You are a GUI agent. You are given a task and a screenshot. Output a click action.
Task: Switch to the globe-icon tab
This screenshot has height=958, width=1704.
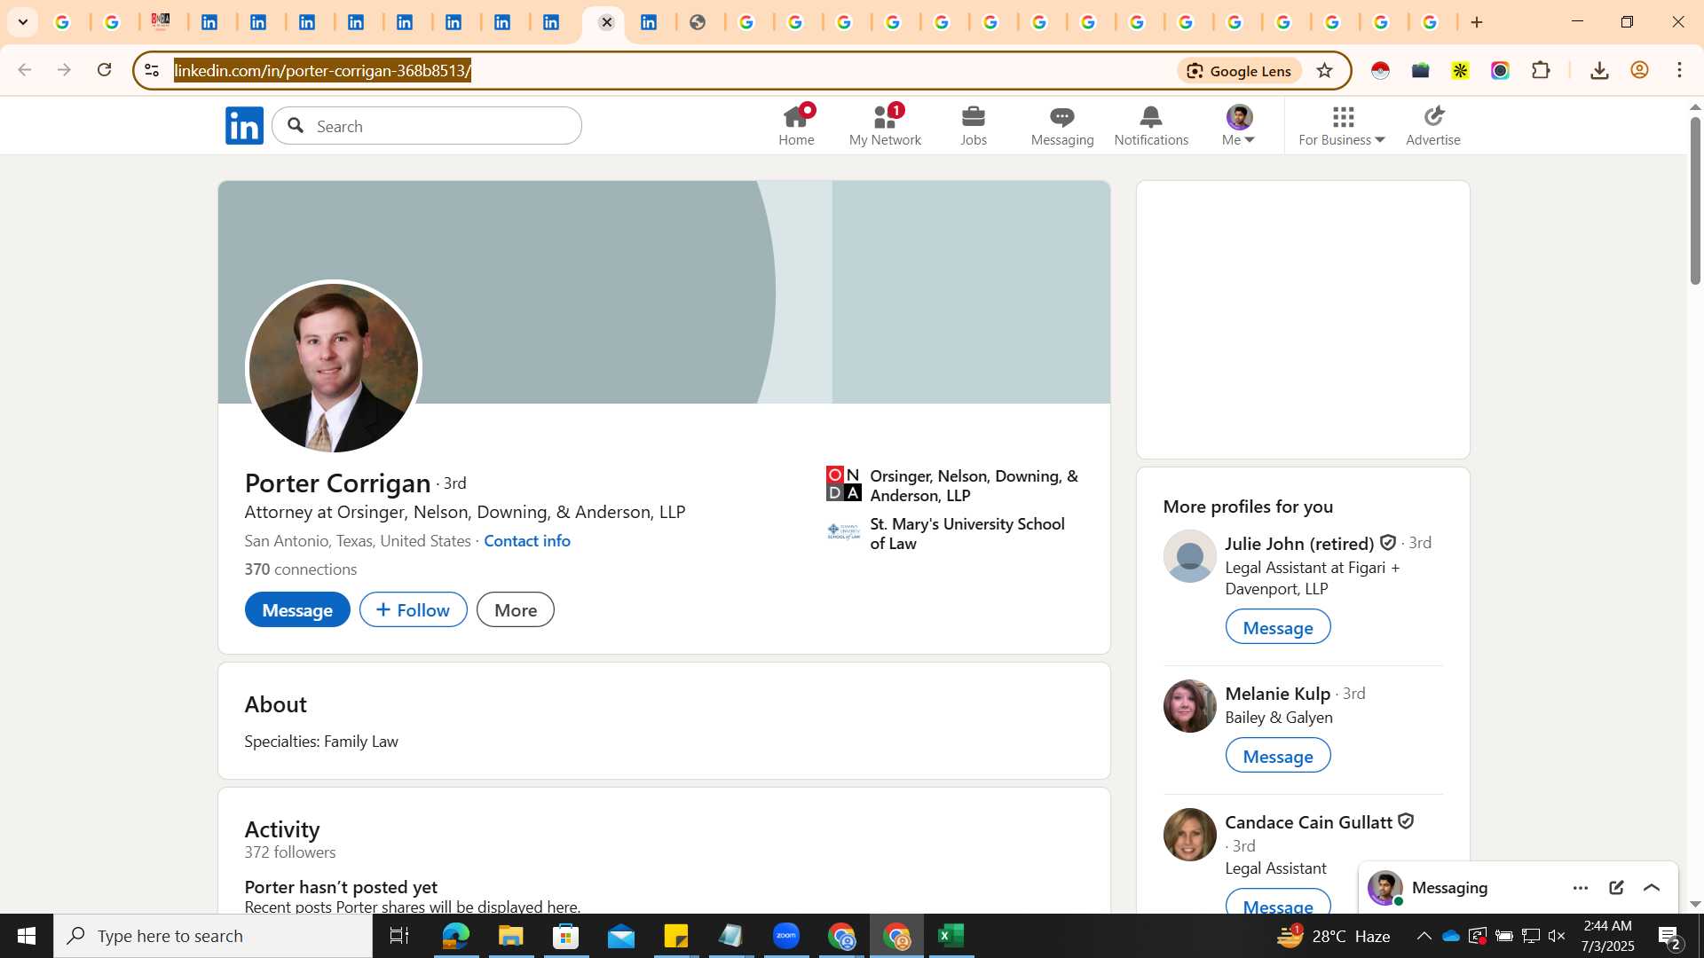698,22
